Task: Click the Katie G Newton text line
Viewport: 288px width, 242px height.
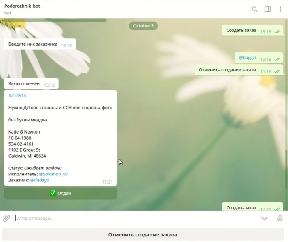Action: pos(24,132)
